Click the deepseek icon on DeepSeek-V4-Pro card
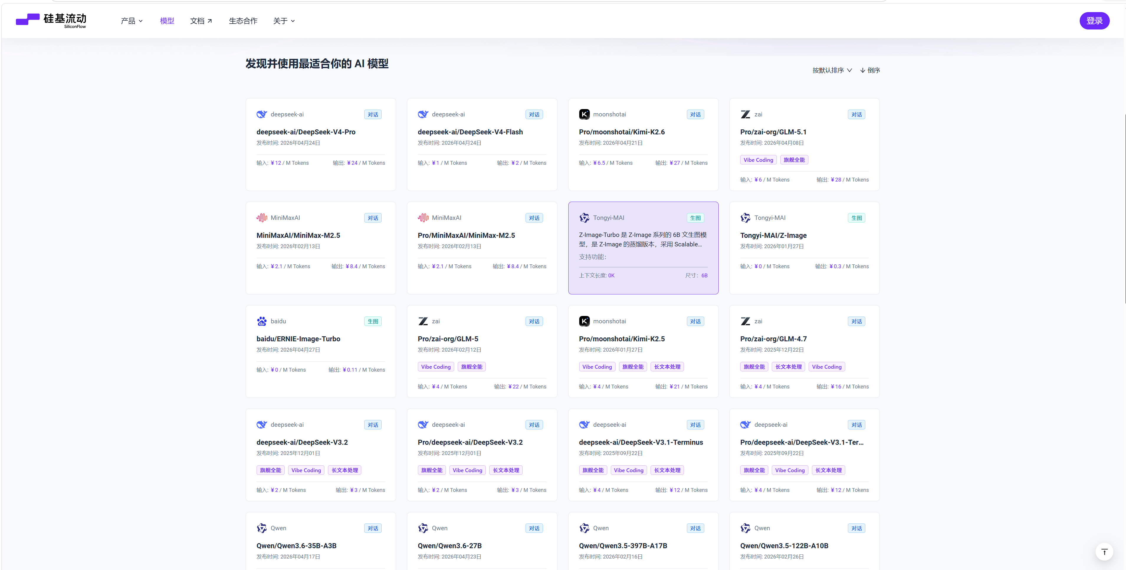The width and height of the screenshot is (1126, 570). click(261, 114)
